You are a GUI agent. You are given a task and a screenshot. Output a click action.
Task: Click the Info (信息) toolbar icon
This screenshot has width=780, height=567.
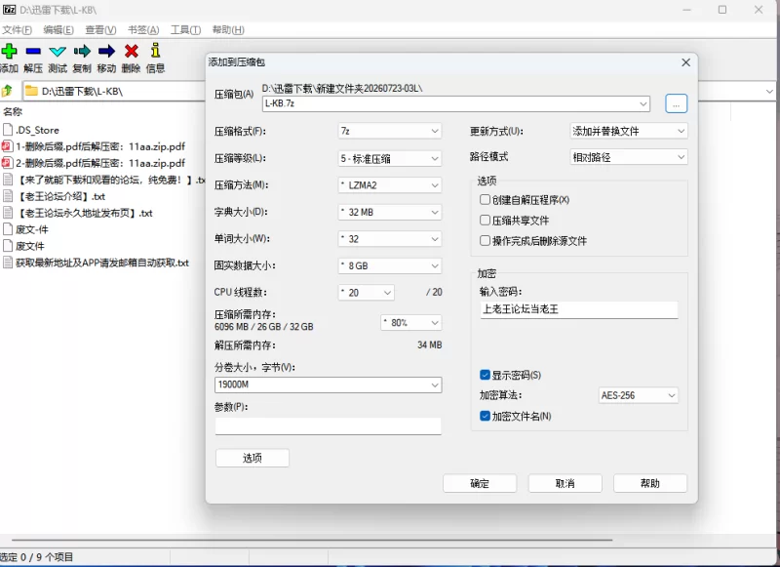click(x=155, y=51)
